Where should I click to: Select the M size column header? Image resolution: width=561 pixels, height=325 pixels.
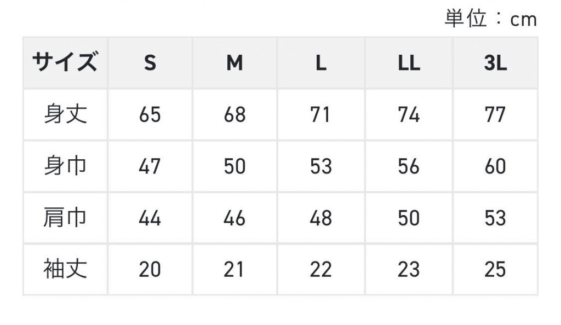click(x=234, y=63)
